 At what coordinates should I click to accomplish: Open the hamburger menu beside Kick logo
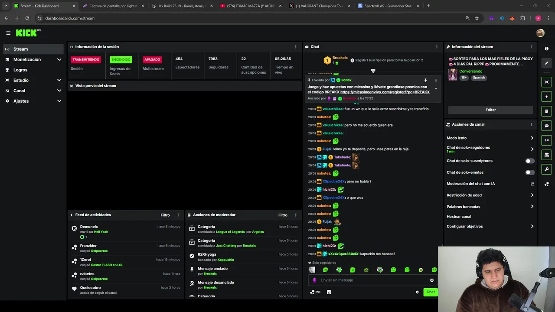(x=8, y=33)
